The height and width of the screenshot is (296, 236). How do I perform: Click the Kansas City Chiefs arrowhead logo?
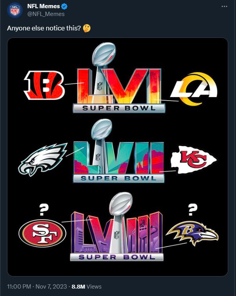click(x=193, y=160)
